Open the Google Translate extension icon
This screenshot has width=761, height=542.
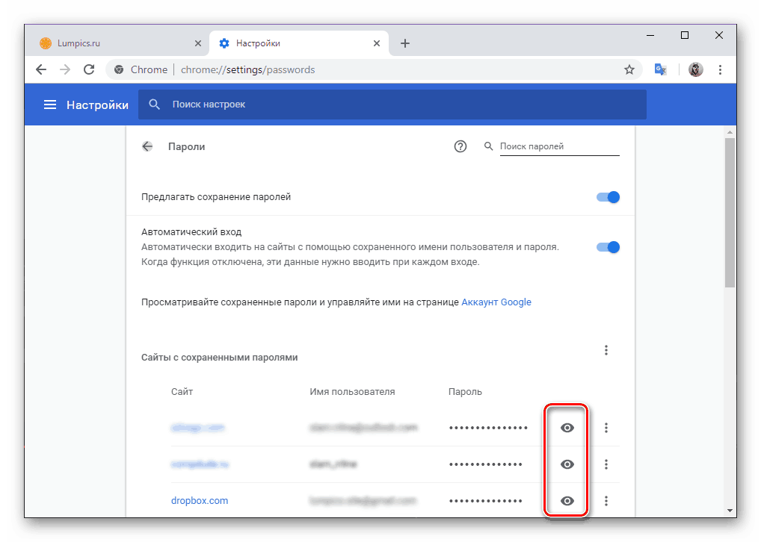tap(661, 70)
